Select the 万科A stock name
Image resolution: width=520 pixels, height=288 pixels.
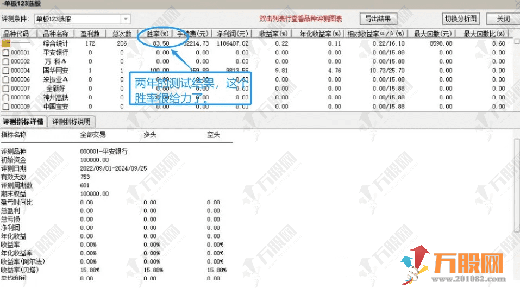pos(55,61)
